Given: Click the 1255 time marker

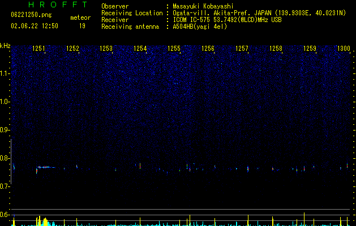Looking at the screenshot, I should point(174,49).
